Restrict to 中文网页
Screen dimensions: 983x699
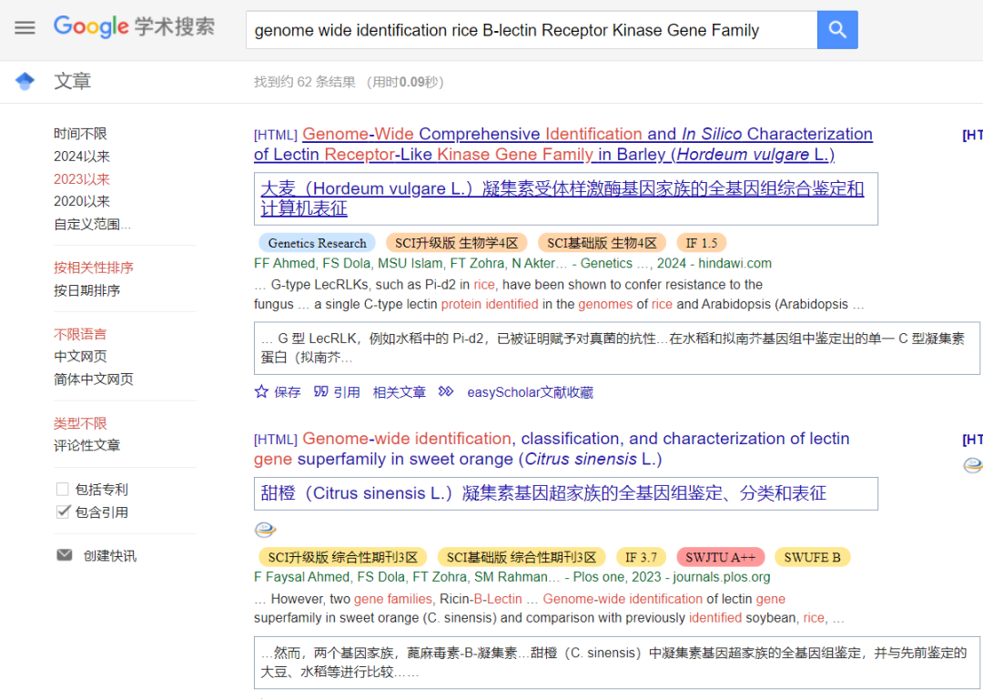(80, 356)
